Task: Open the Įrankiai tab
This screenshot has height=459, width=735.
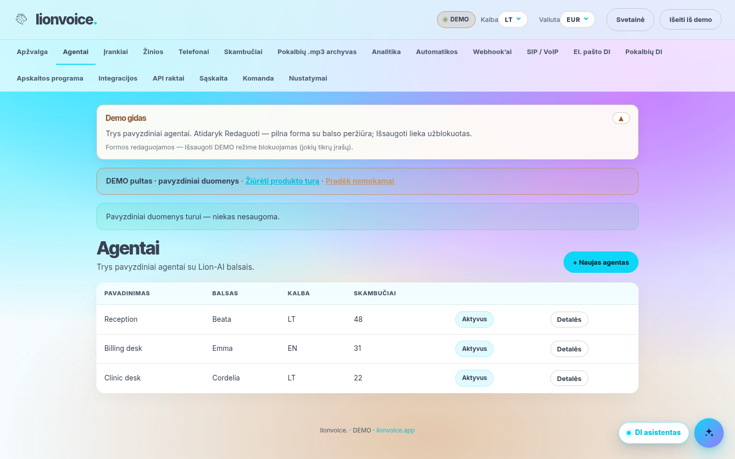Action: coord(115,52)
